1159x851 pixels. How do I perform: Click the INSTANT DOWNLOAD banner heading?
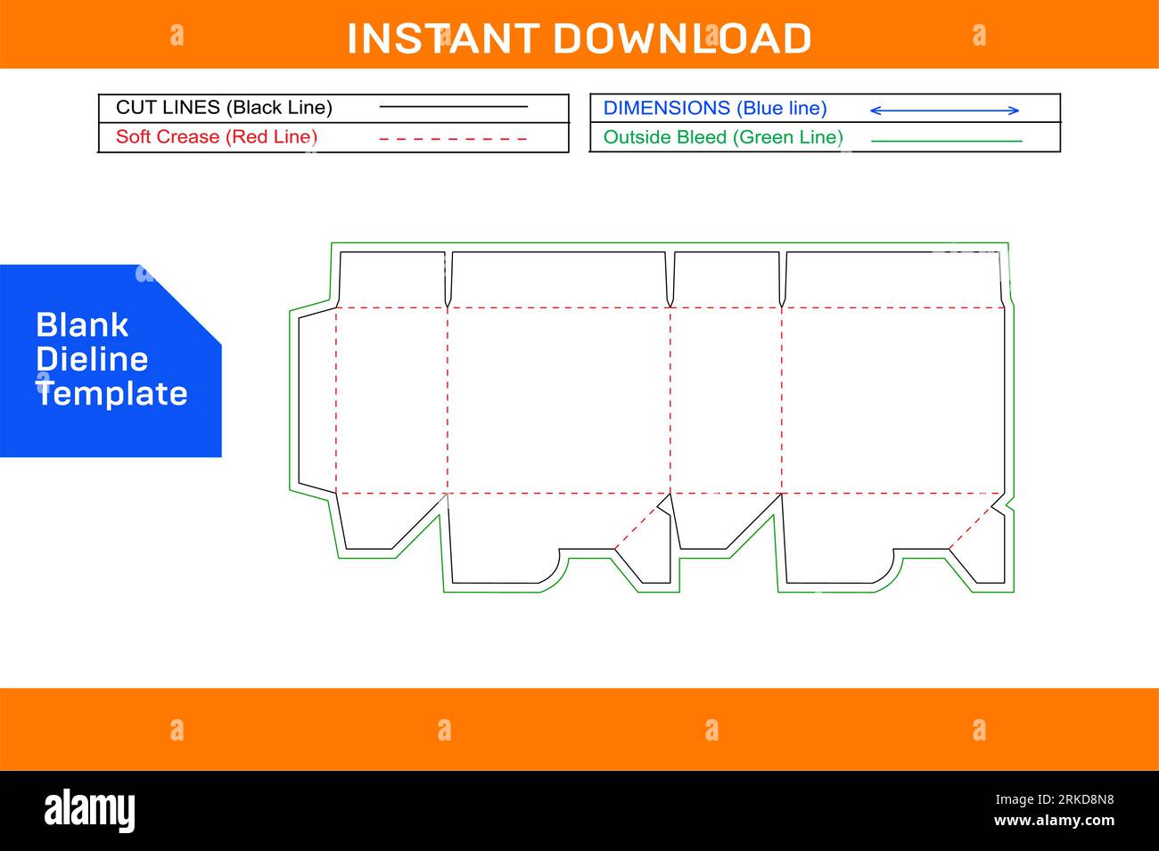(579, 38)
